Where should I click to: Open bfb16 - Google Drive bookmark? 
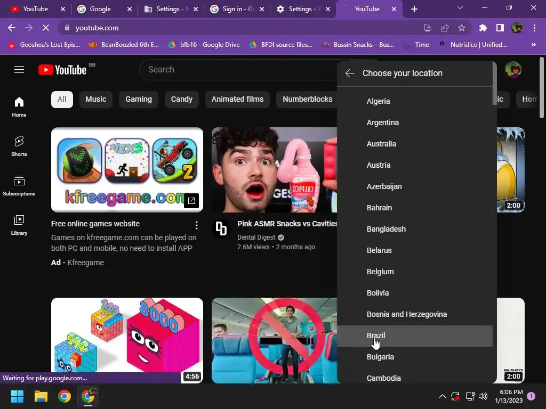click(204, 45)
